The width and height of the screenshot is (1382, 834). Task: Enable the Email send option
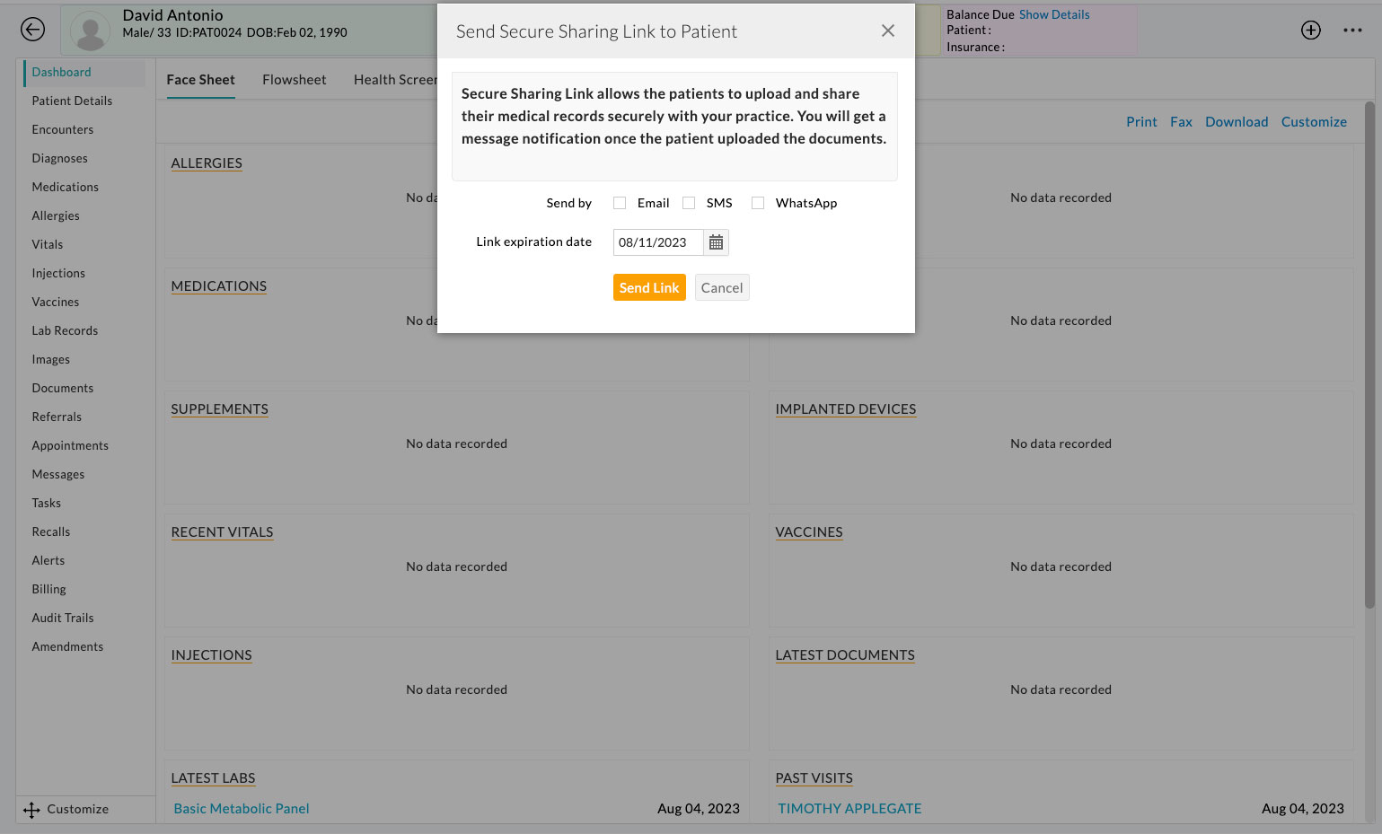pos(620,203)
